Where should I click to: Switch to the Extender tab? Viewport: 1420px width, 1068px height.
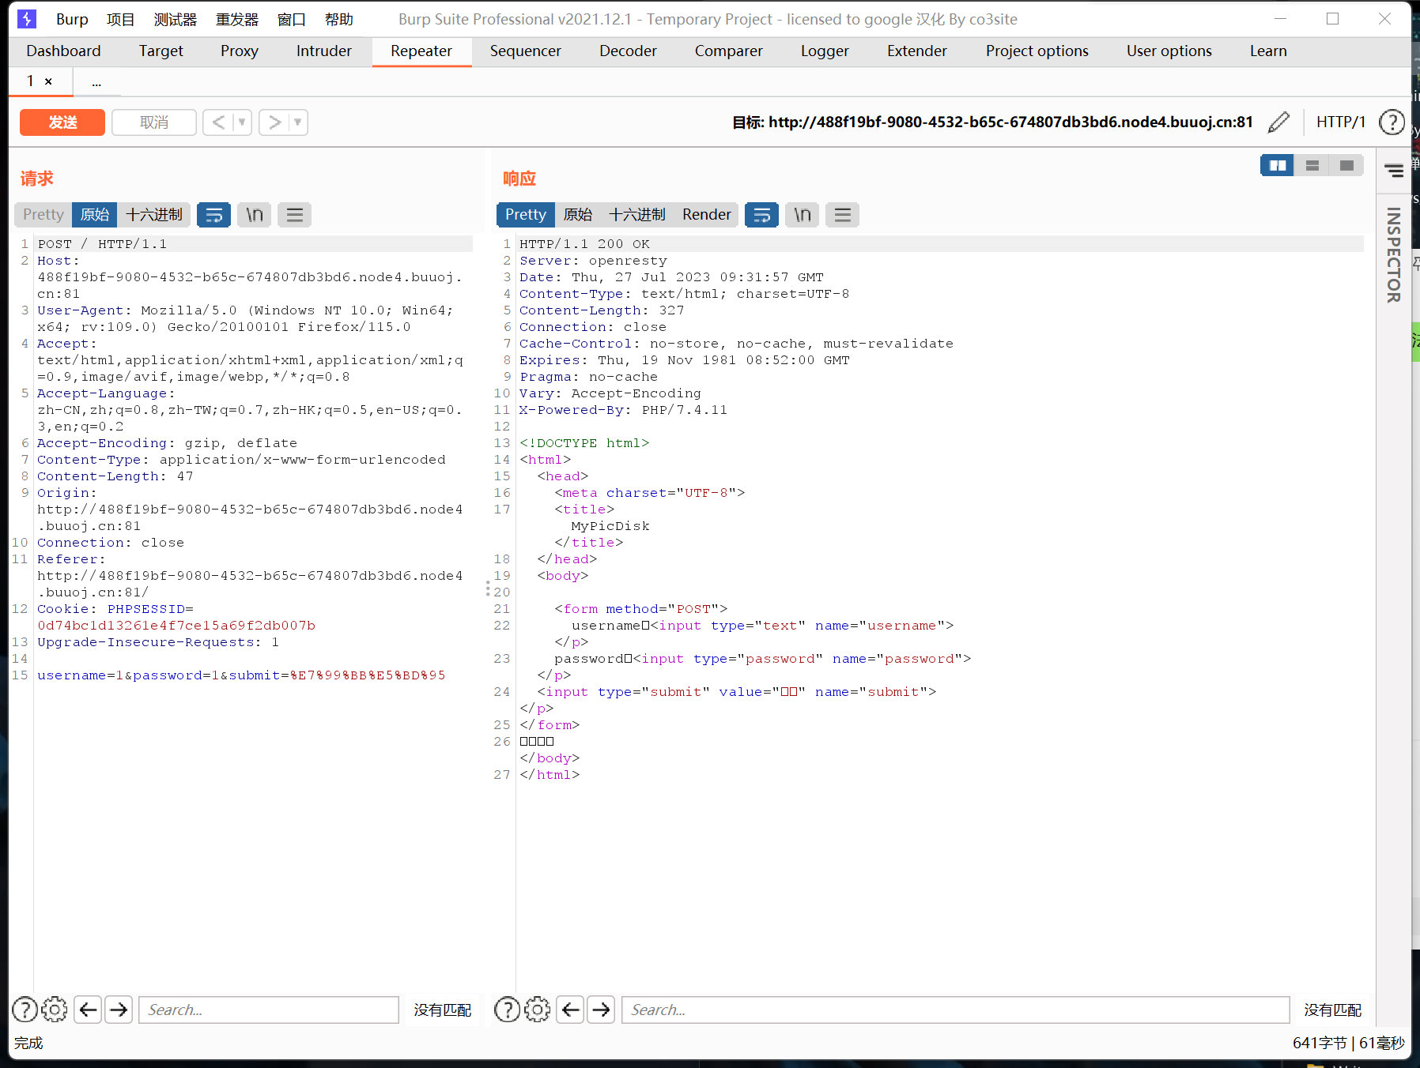coord(916,51)
